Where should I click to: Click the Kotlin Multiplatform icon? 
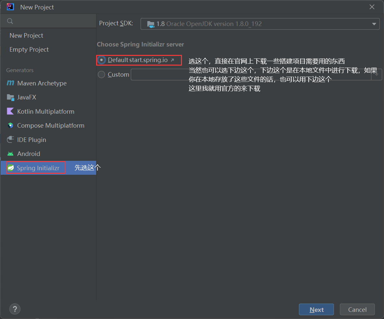[10, 111]
